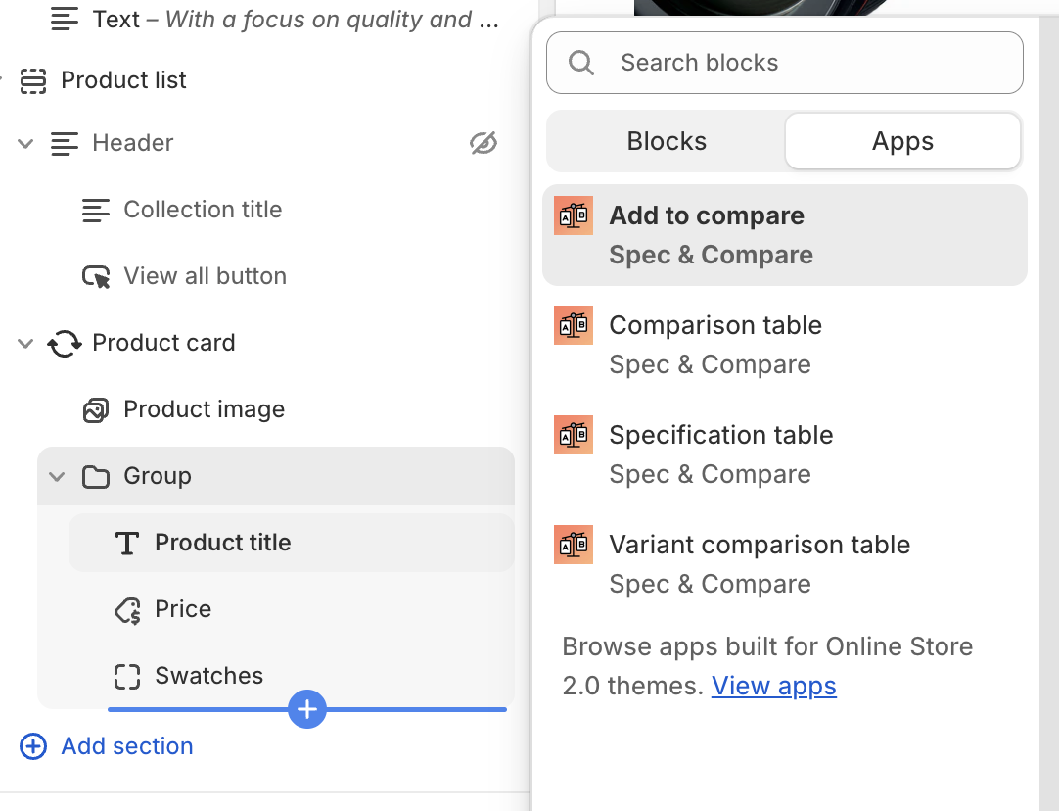Click the Text block icon at top
This screenshot has width=1059, height=811.
pos(65,19)
